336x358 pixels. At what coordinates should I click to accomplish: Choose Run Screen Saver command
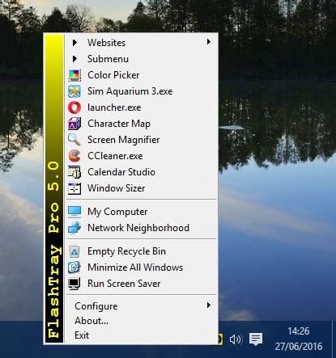point(142,284)
